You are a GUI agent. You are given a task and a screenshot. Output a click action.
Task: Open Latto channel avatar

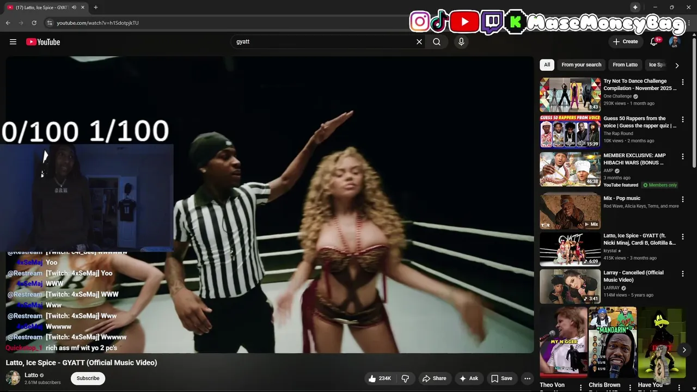pyautogui.click(x=13, y=378)
